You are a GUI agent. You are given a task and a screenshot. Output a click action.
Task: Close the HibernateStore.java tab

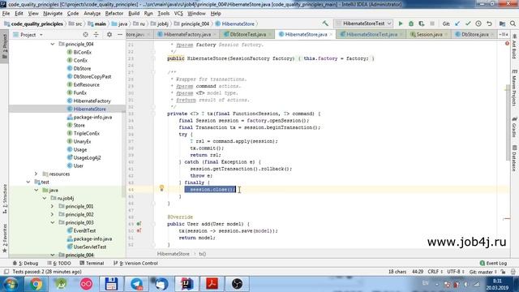point(331,34)
